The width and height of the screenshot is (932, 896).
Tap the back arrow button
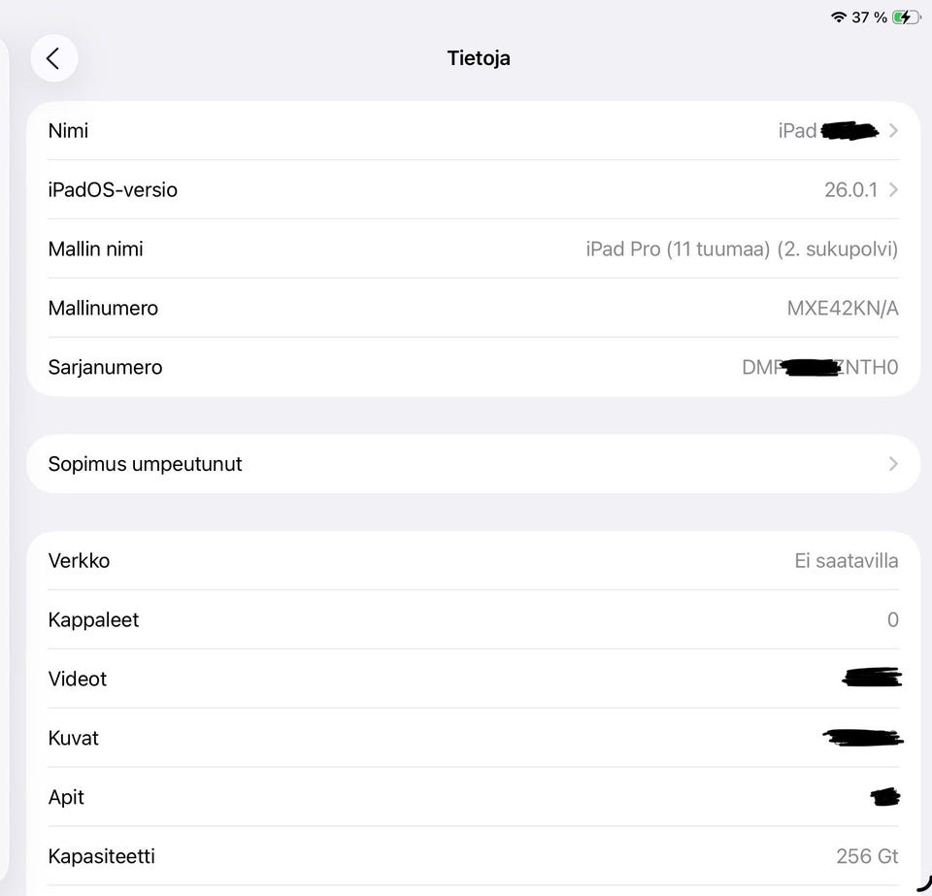pos(53,58)
